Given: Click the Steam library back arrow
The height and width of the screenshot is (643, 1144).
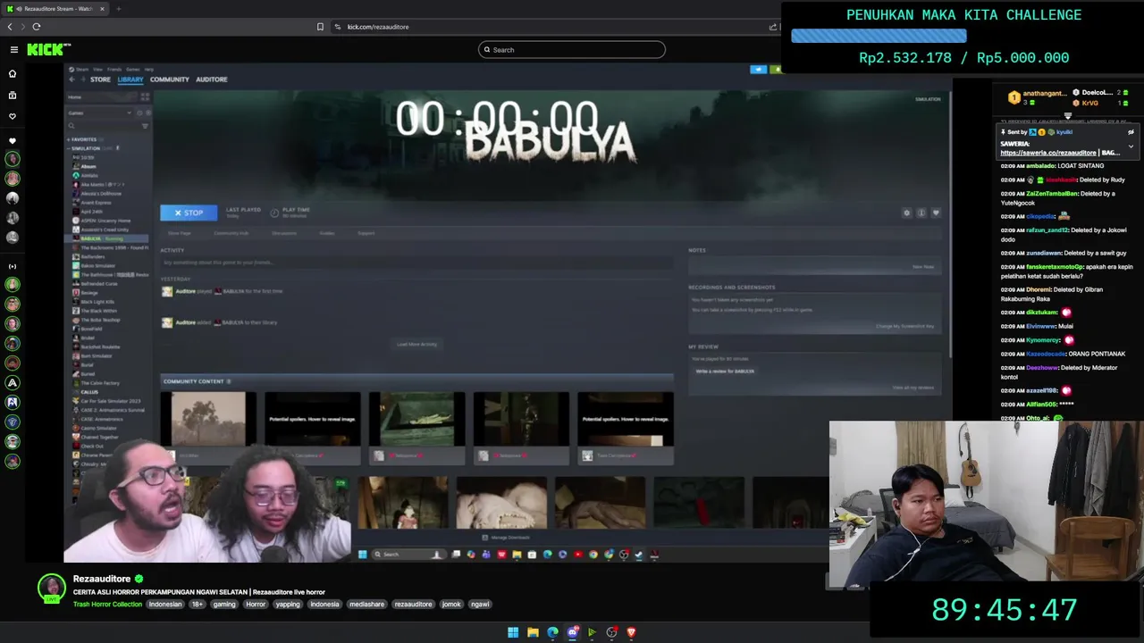Looking at the screenshot, I should tap(72, 79).
